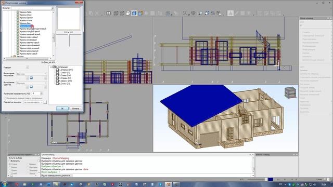Select the Краска Лайм material
Image resolution: width=333 pixels, height=187 pixels.
click(25, 12)
